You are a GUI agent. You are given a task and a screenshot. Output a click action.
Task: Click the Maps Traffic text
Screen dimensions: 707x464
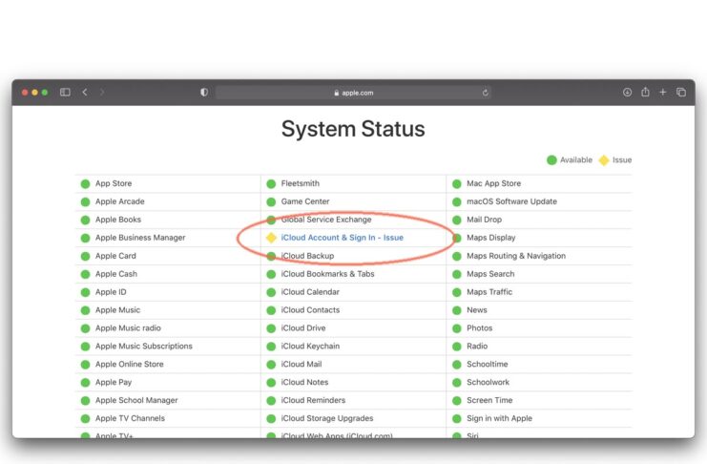click(x=489, y=291)
